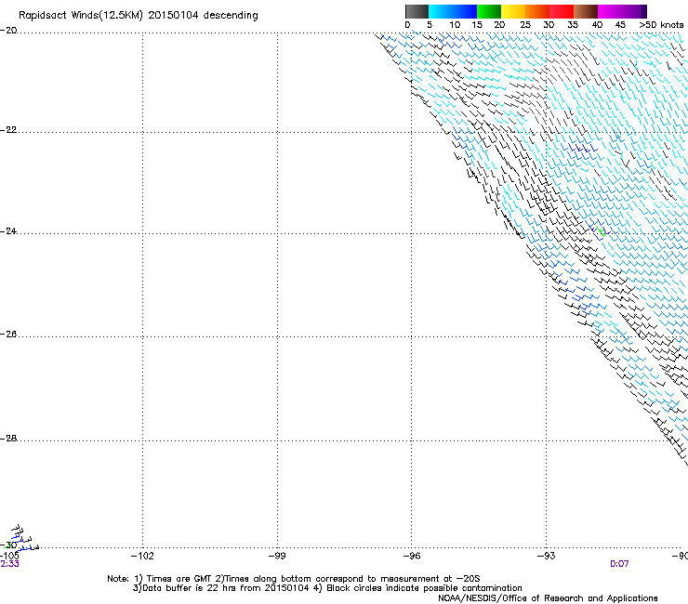The width and height of the screenshot is (688, 604).
Task: Click the Rapidscat Winds title text
Action: (x=139, y=16)
